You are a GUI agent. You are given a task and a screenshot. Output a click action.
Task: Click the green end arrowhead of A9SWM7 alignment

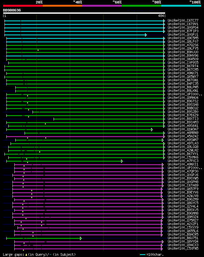coord(163,140)
